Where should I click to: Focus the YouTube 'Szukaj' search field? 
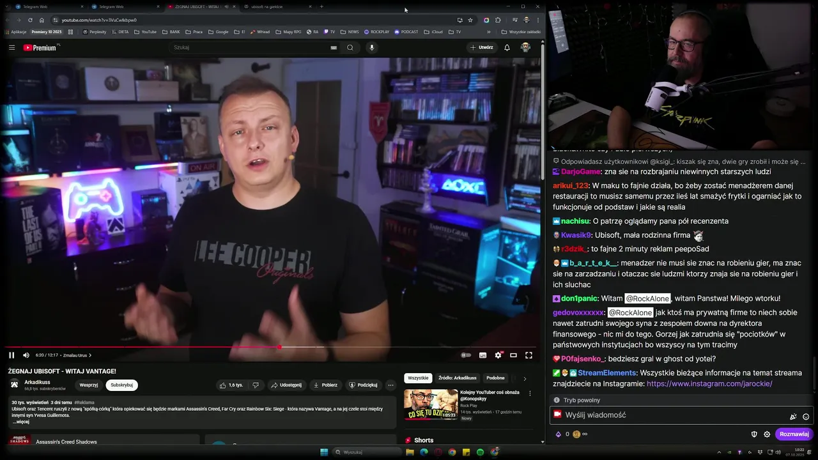[249, 47]
